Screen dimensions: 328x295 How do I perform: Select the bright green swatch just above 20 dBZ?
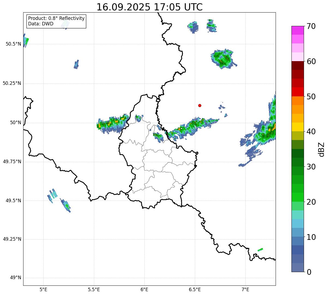[297, 197]
